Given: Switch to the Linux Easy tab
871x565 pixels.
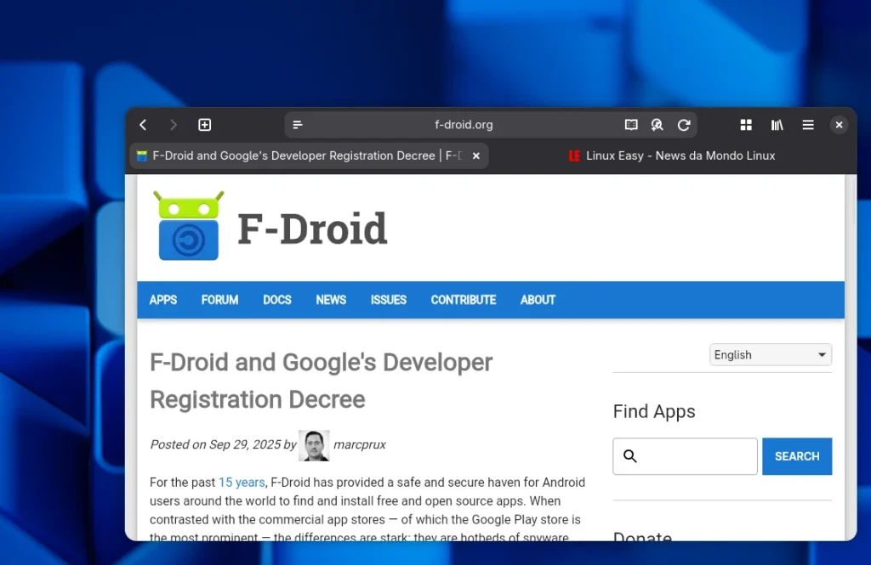Looking at the screenshot, I should pyautogui.click(x=679, y=155).
